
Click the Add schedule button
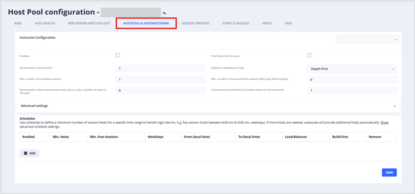[x=30, y=153]
